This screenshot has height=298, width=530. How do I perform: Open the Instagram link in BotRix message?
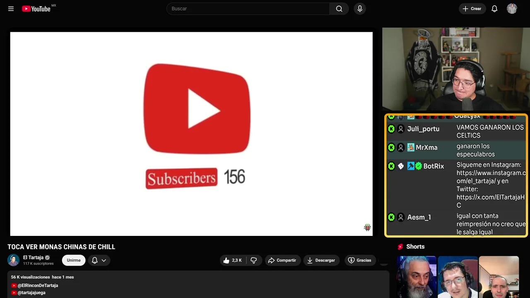(x=491, y=177)
